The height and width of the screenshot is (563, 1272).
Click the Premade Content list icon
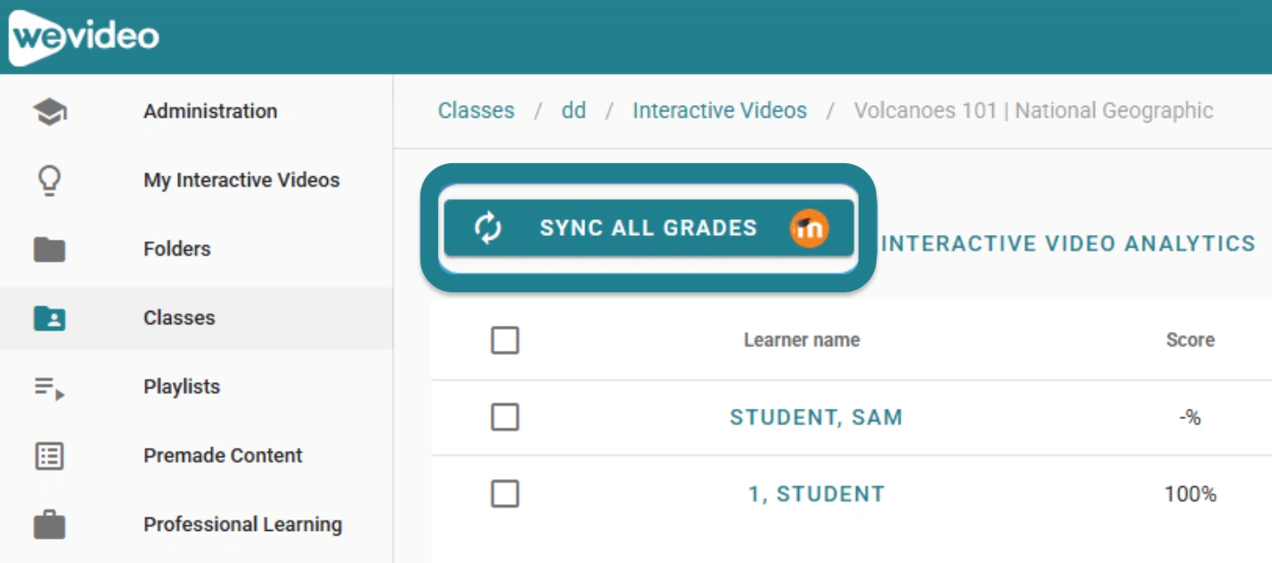(x=50, y=456)
